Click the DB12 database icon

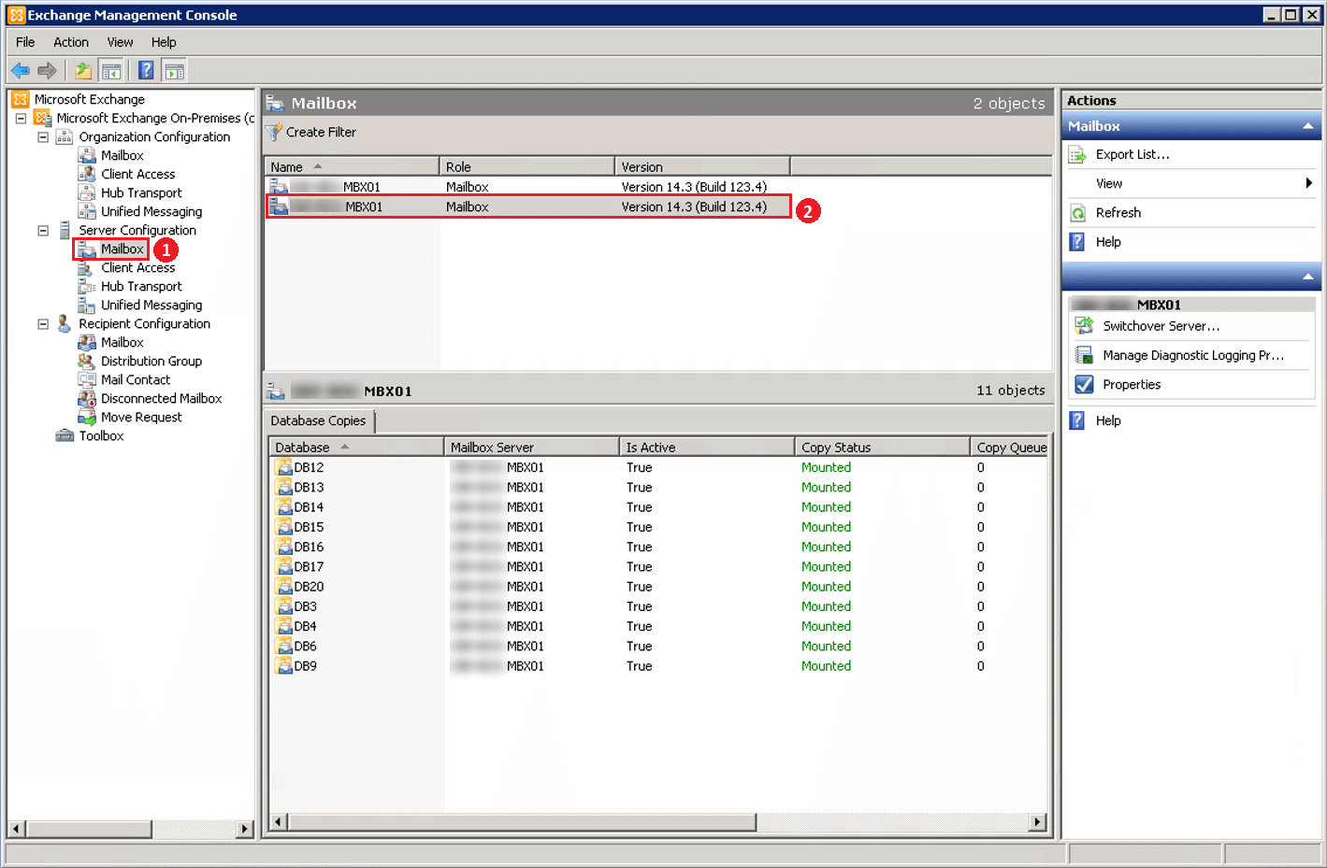coord(283,467)
